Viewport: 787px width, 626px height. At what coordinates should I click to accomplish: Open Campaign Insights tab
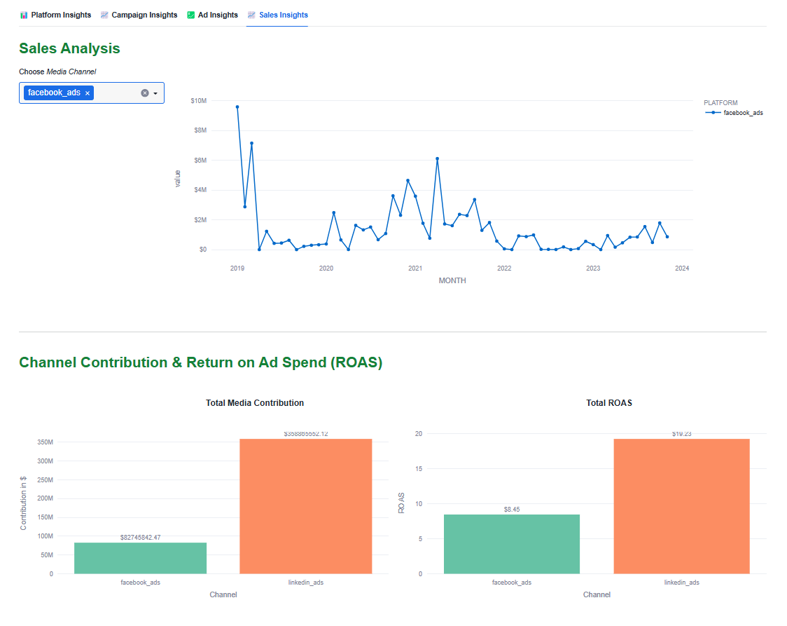(x=144, y=15)
